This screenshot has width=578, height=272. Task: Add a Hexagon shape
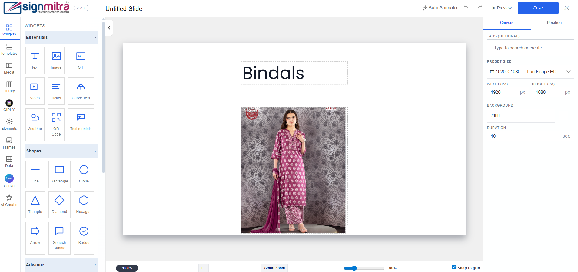pyautogui.click(x=84, y=205)
